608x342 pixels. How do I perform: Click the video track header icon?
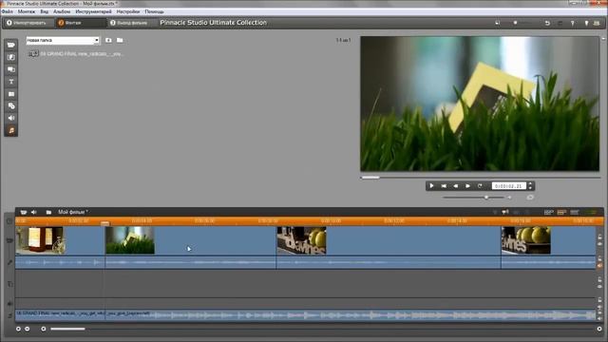9,240
